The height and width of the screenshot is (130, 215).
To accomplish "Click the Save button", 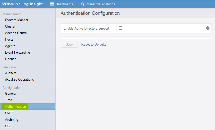I will 69,44.
